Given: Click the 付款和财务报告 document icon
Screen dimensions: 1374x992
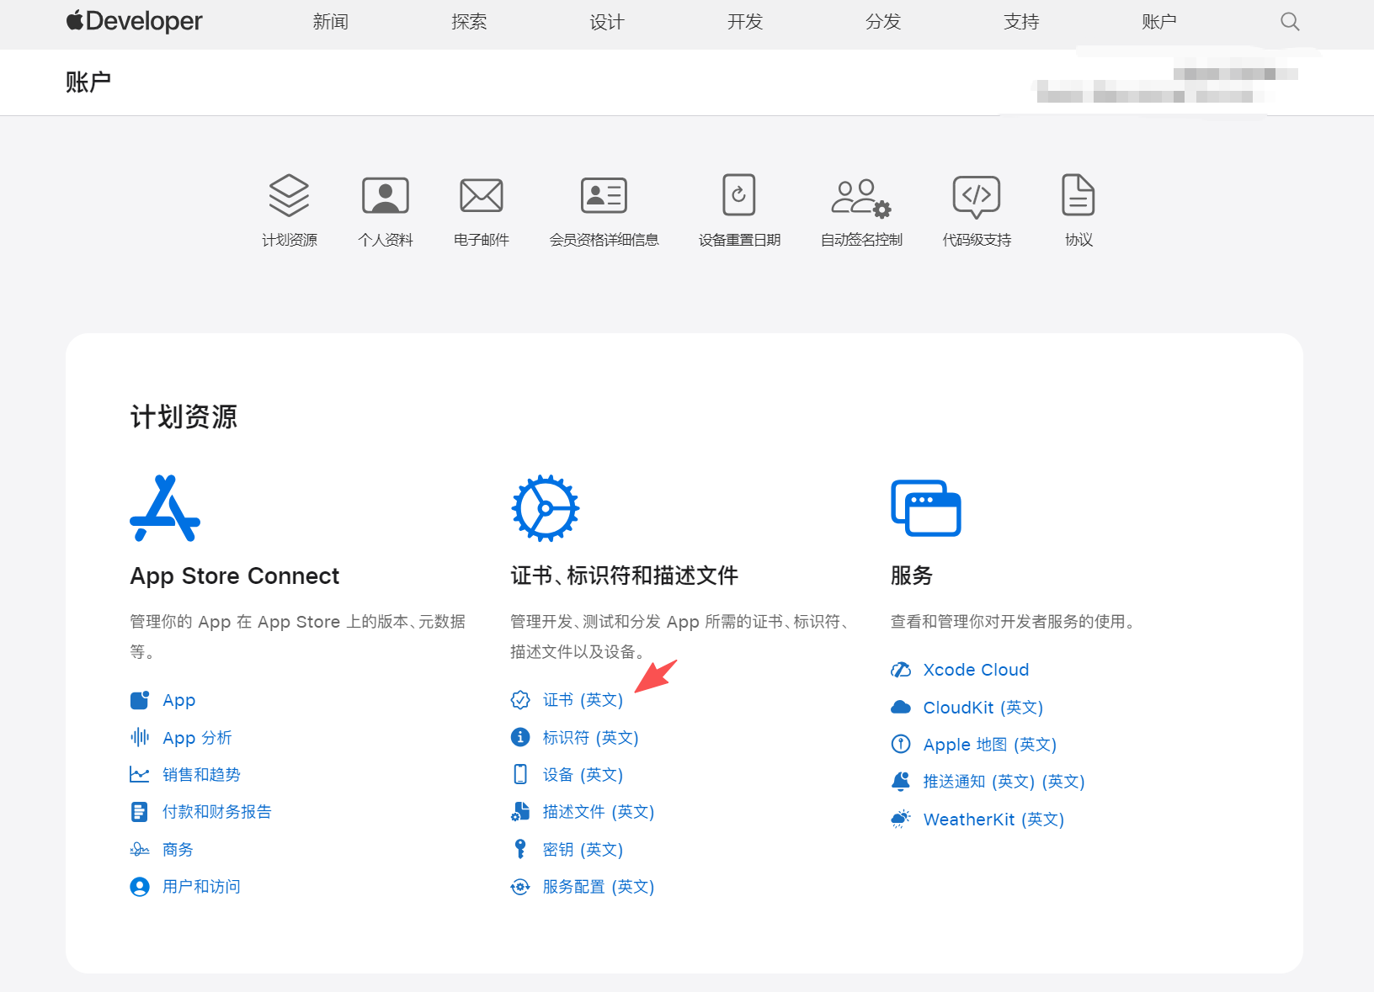Looking at the screenshot, I should click(140, 812).
